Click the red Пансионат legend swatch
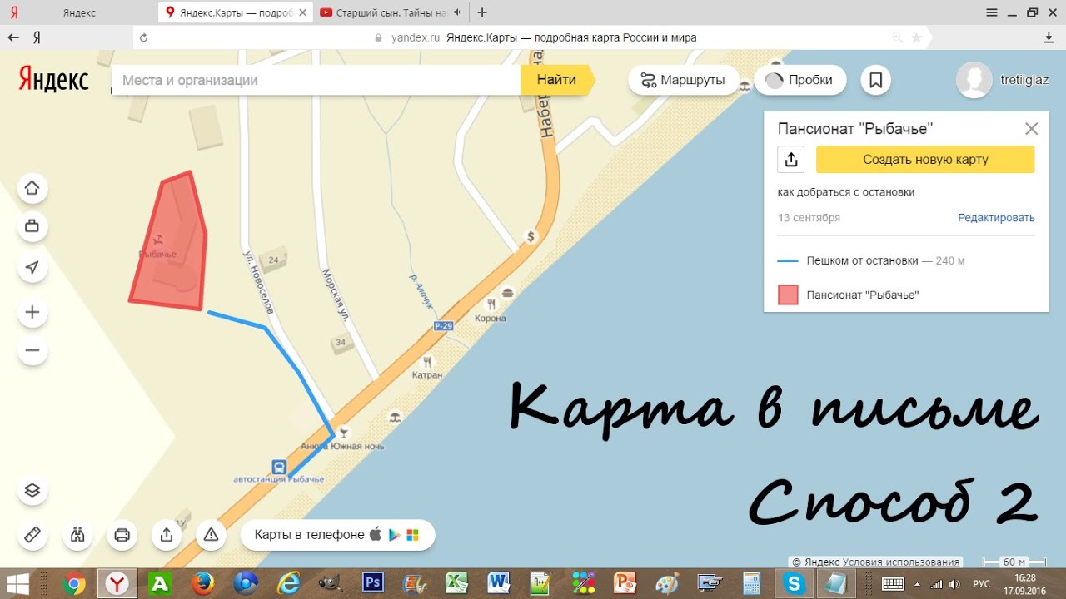 click(x=788, y=295)
